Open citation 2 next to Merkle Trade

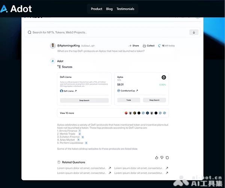(79, 134)
